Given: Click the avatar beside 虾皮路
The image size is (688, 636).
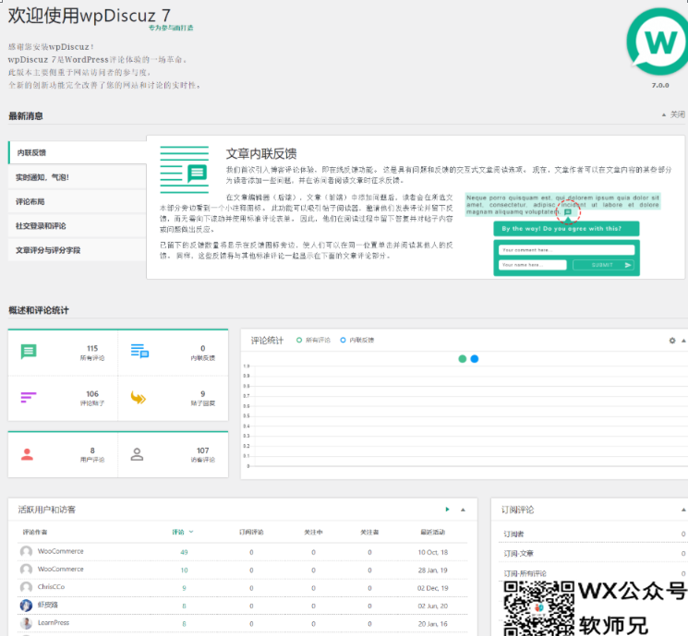Looking at the screenshot, I should click(x=26, y=605).
